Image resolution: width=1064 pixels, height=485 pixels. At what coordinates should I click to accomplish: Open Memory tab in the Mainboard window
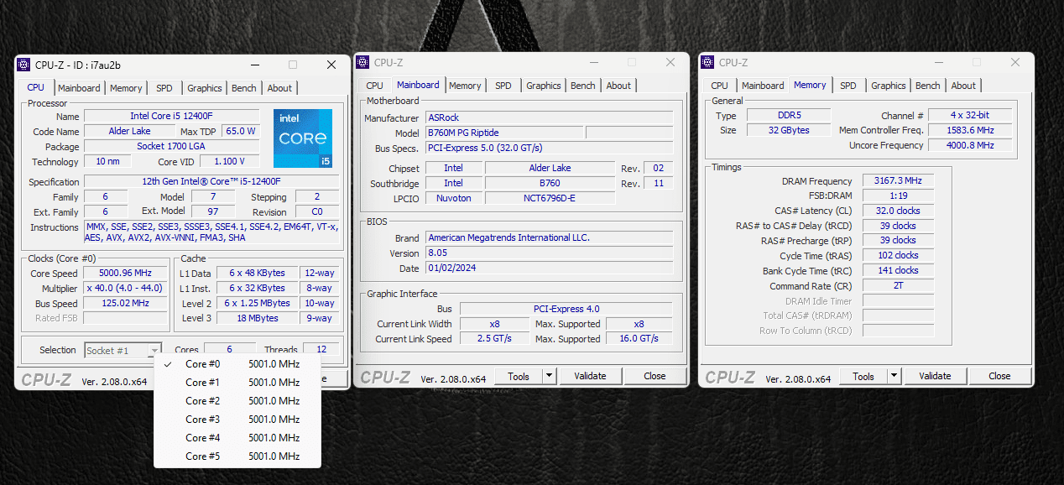point(465,86)
